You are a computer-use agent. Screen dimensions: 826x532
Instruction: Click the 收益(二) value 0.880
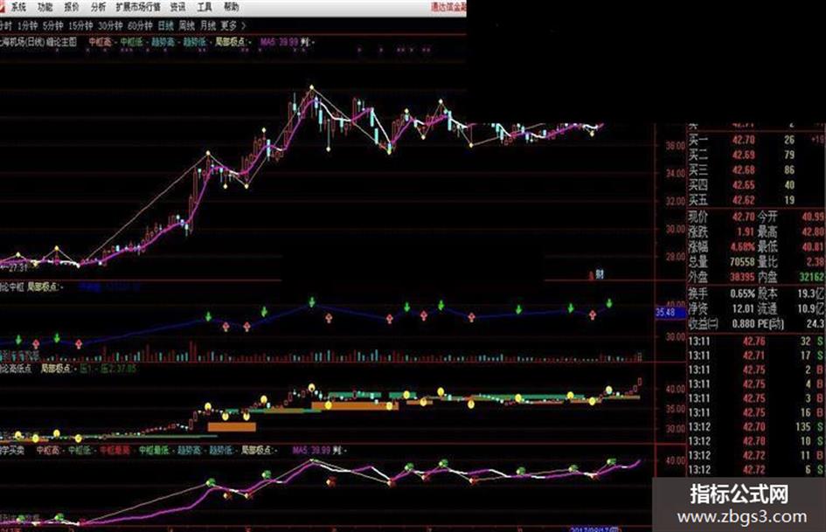pos(743,323)
